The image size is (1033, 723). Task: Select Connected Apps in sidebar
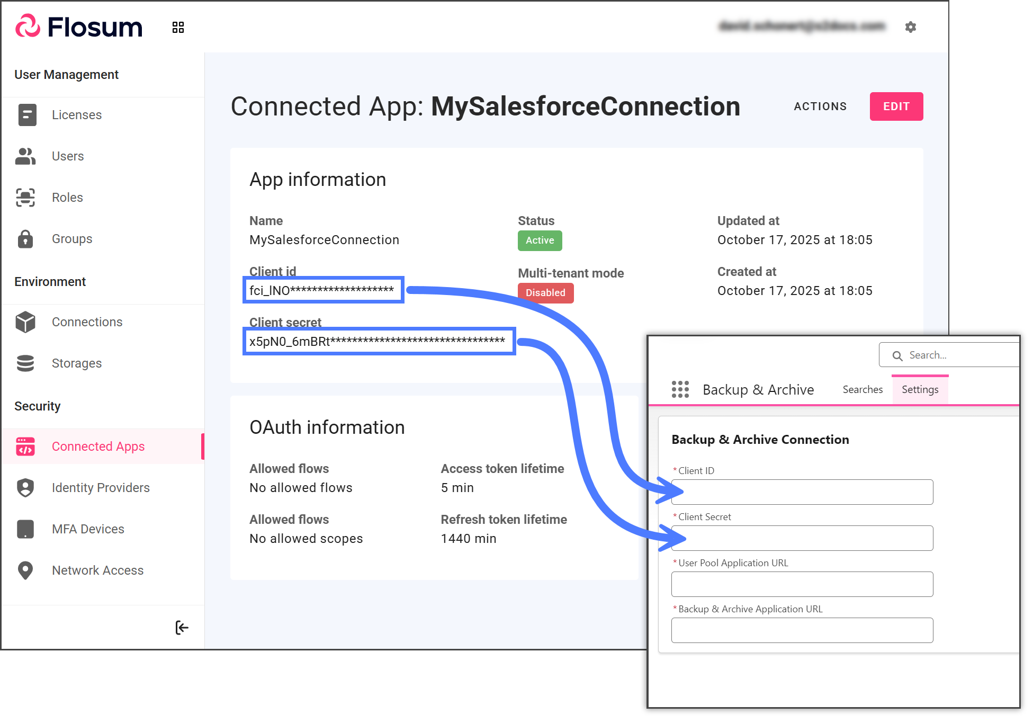(98, 447)
